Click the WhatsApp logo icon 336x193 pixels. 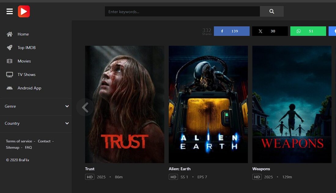pos(298,31)
